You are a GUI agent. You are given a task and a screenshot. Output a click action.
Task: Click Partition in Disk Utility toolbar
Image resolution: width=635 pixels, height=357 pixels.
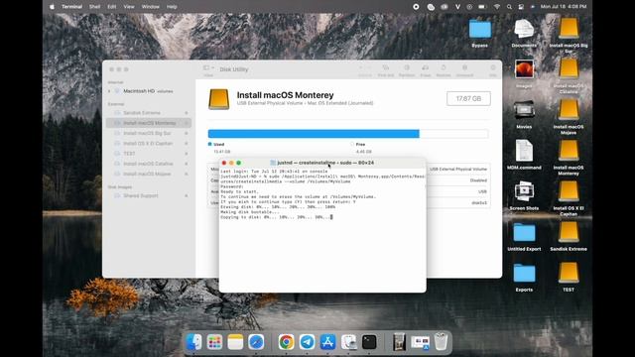pos(407,70)
